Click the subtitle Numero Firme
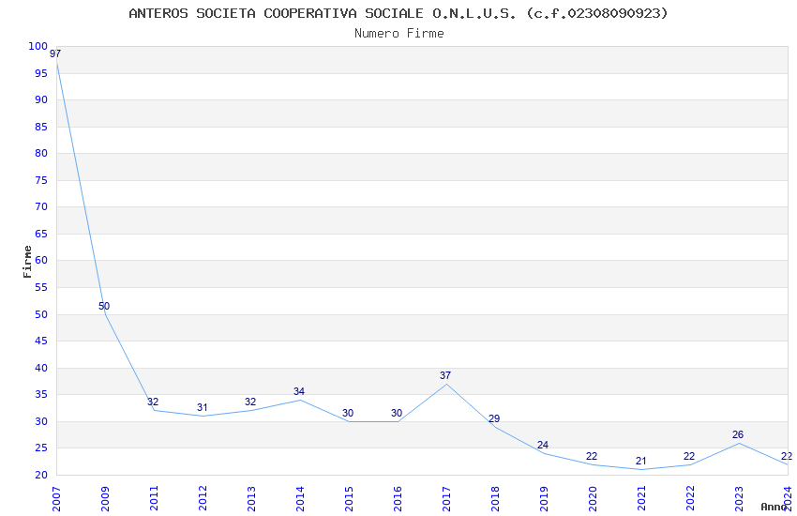The height and width of the screenshot is (516, 797). pyautogui.click(x=399, y=34)
